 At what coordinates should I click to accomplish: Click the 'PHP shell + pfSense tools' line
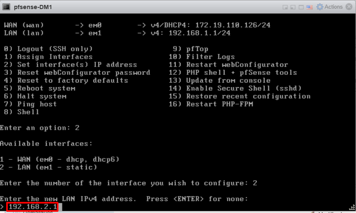pyautogui.click(x=241, y=72)
